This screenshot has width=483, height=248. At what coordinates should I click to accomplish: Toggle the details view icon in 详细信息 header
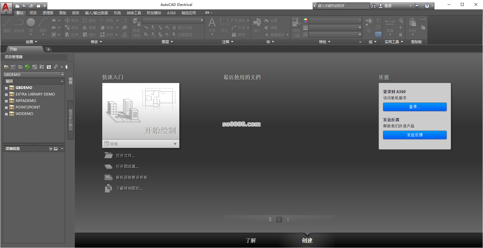pyautogui.click(x=51, y=149)
